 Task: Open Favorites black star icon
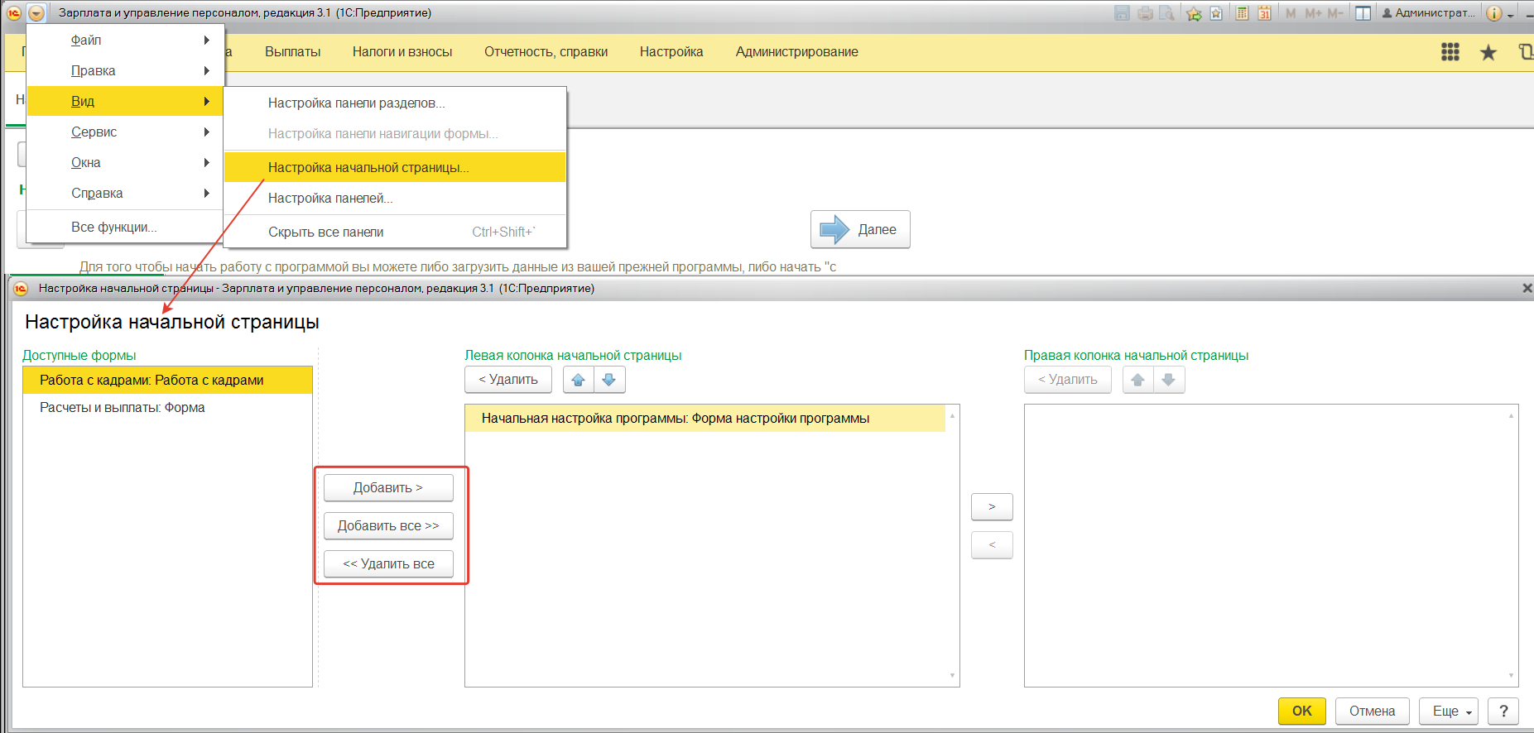[x=1488, y=53]
